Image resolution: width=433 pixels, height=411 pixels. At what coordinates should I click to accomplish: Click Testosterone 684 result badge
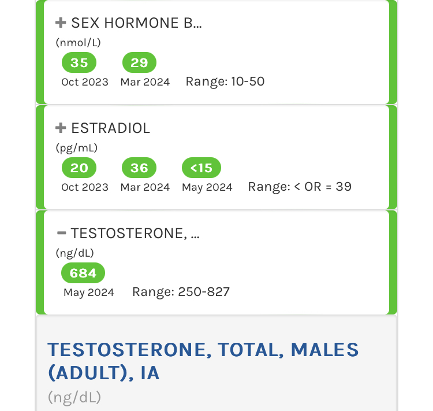[83, 273]
